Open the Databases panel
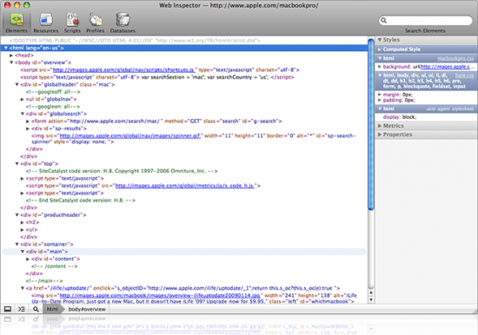Viewport: 478px width, 335px height. (123, 23)
